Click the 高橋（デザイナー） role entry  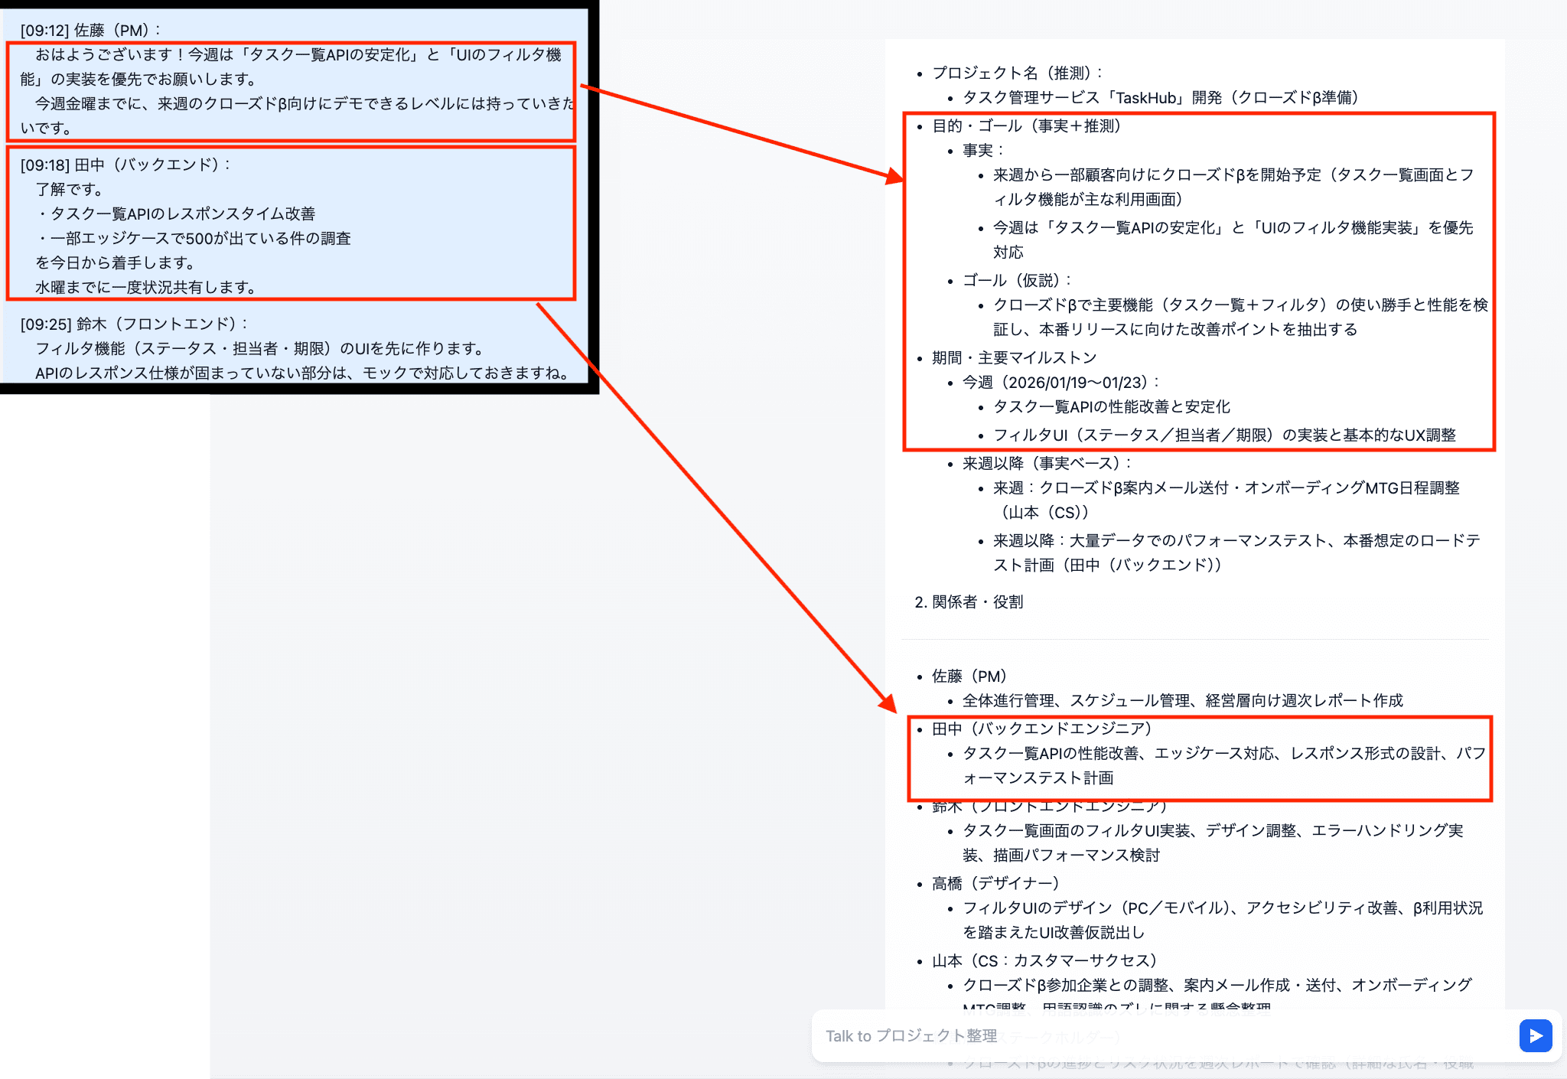(995, 883)
